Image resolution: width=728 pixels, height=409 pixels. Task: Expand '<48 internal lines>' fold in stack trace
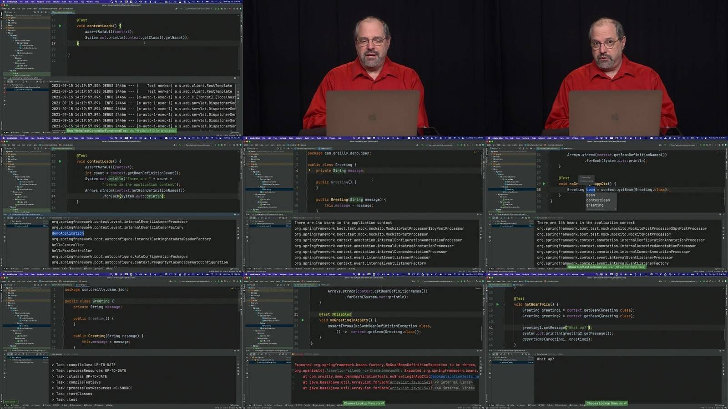(454, 388)
